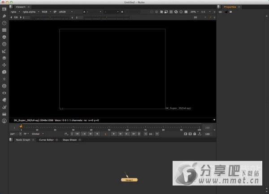Screen dimensions: 269x194
Task: Open the Deep nodes toolbar menu
Action: point(4,86)
